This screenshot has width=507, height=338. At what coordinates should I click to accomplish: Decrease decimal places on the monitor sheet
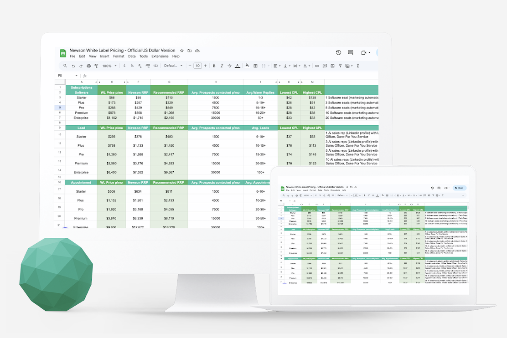tap(140, 66)
